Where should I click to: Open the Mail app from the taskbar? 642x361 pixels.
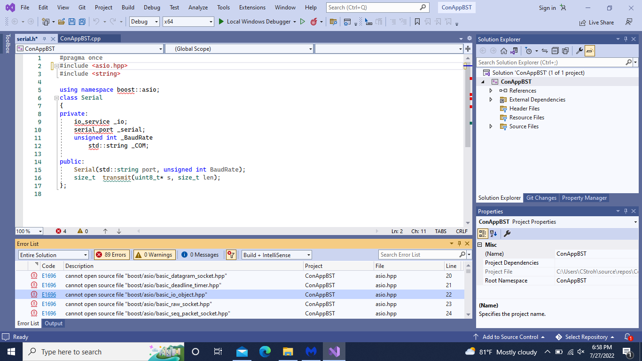242,352
